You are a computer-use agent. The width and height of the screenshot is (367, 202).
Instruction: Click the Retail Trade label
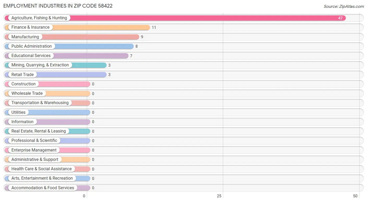[x=22, y=74]
